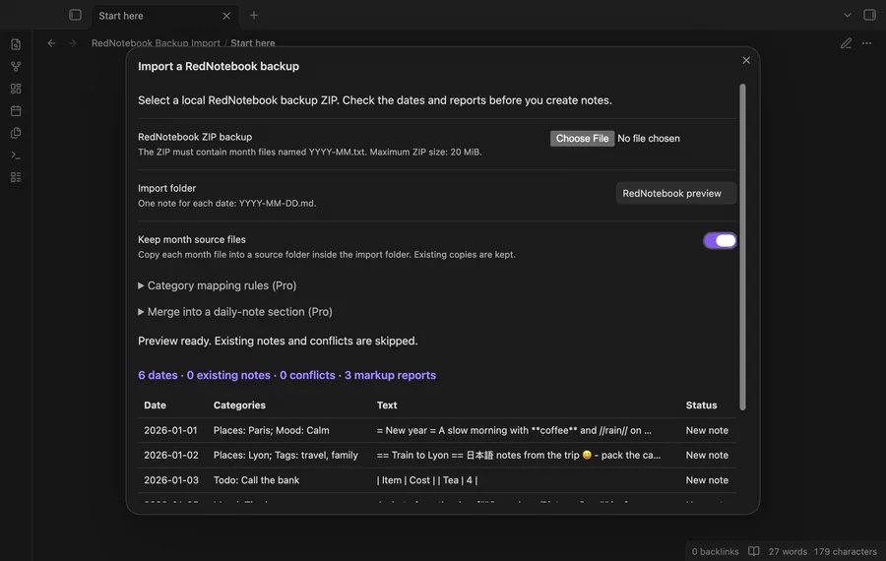This screenshot has width=886, height=561.
Task: Open today's daily note calendar icon
Action: click(x=16, y=111)
